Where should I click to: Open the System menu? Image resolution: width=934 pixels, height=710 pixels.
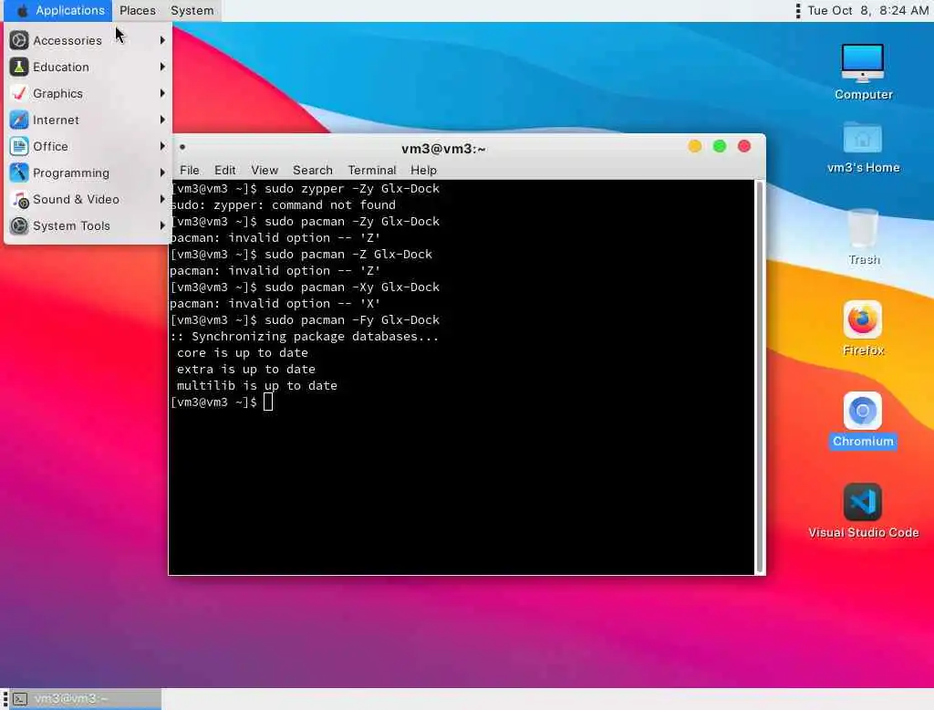coord(192,10)
